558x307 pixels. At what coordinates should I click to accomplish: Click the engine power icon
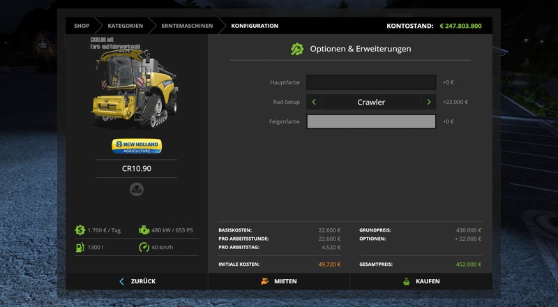(x=144, y=230)
